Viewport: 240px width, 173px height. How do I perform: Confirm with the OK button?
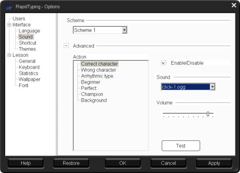pyautogui.click(x=123, y=163)
